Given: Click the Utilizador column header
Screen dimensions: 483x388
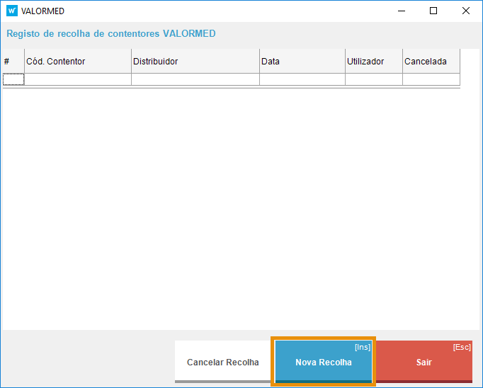Looking at the screenshot, I should point(374,62).
